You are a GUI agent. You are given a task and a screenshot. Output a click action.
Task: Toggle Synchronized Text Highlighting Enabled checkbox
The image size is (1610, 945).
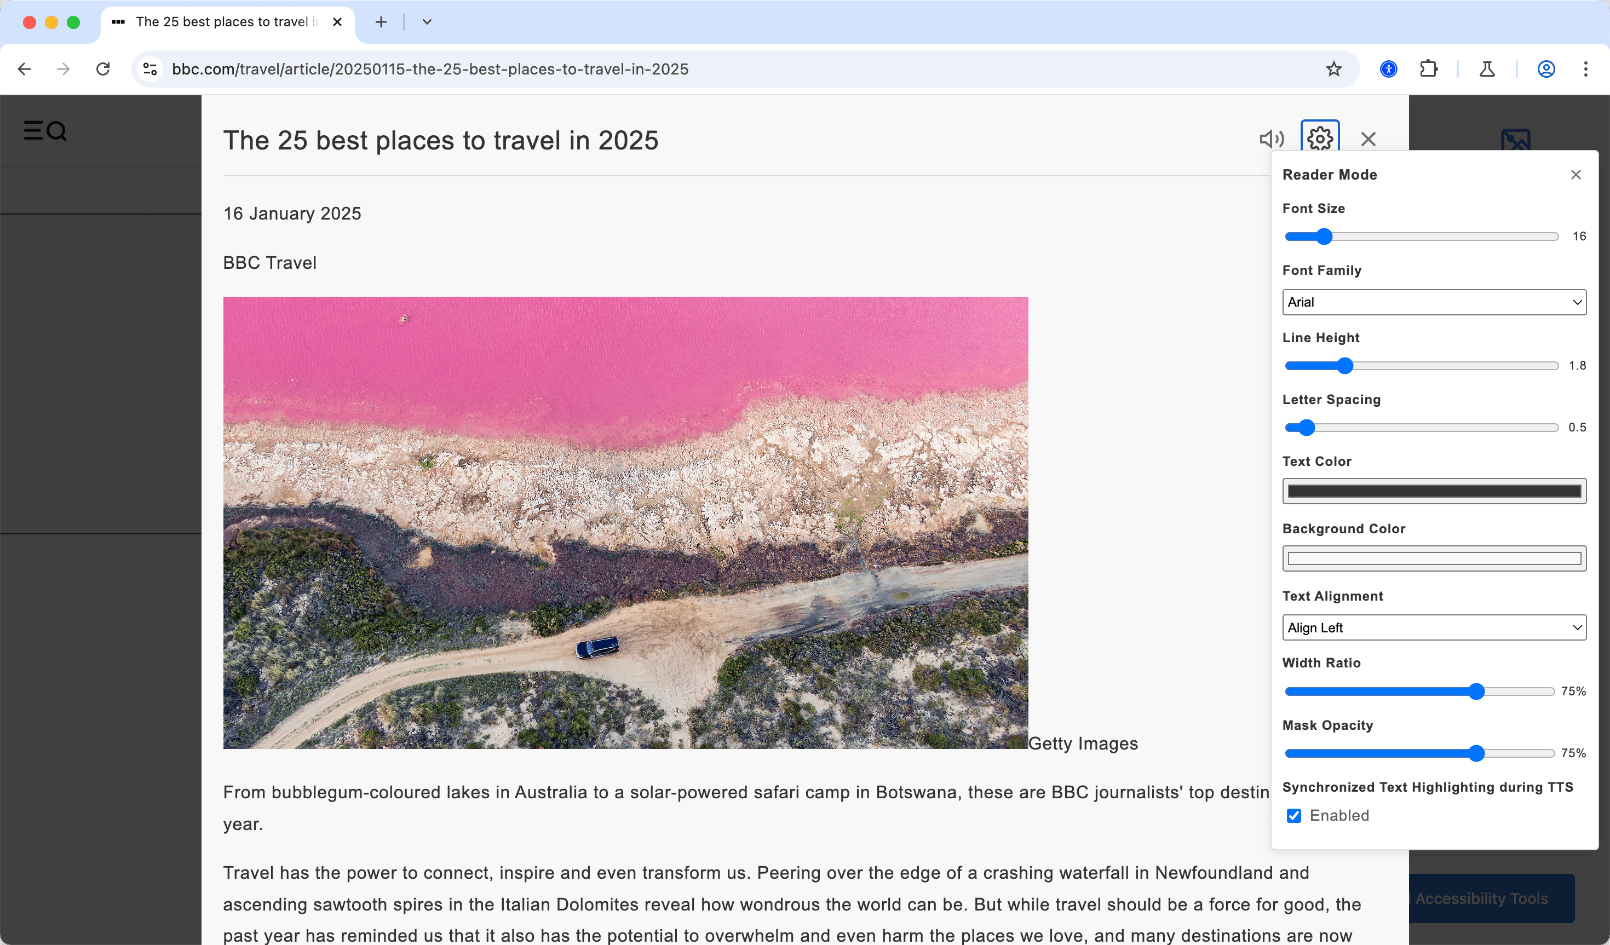(x=1293, y=815)
